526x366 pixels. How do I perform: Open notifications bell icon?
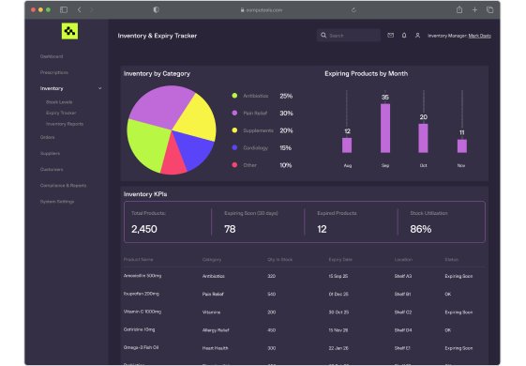(404, 36)
